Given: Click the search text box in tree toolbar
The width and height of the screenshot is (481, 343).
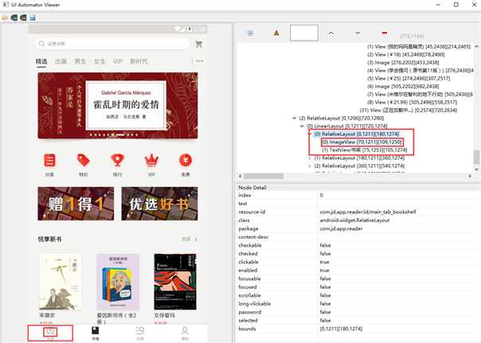Looking at the screenshot, I should tap(304, 33).
